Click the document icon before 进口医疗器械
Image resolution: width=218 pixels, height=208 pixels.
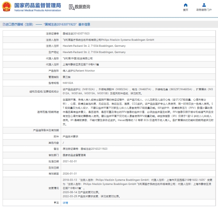(x=3, y=24)
